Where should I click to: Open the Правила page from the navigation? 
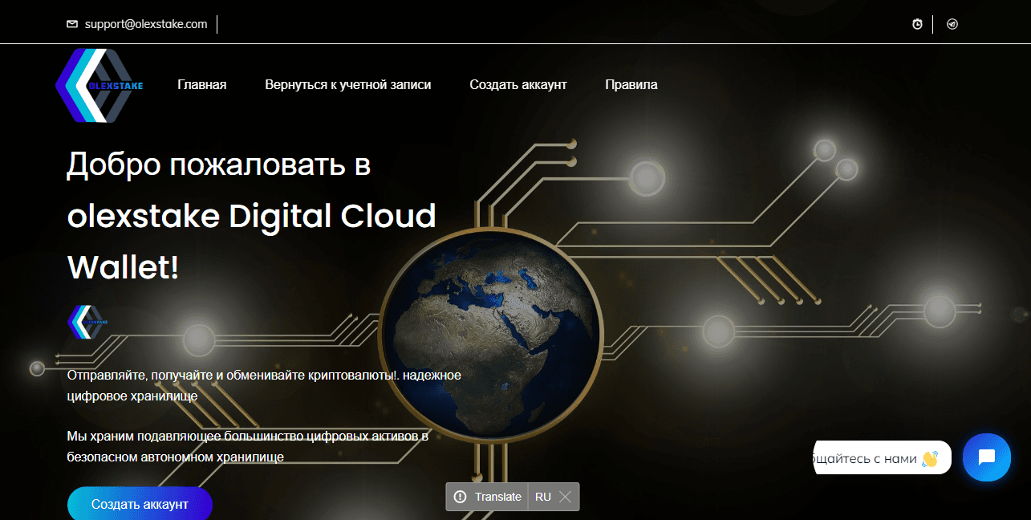click(x=631, y=84)
